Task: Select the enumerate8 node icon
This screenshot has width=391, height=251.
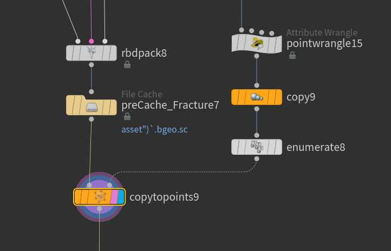Action: tap(257, 147)
